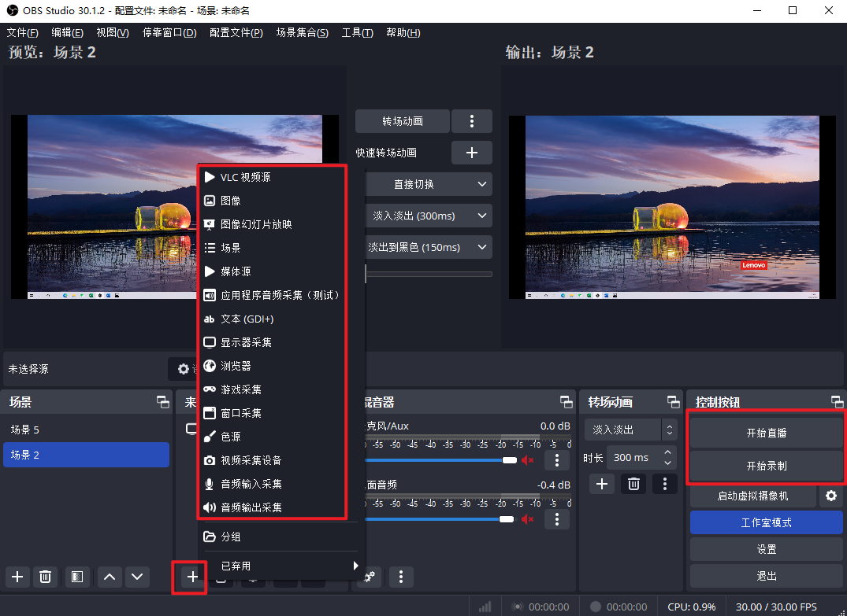Choose 显示器采集 from the source menu
Image resolution: width=847 pixels, height=616 pixels.
tap(246, 343)
